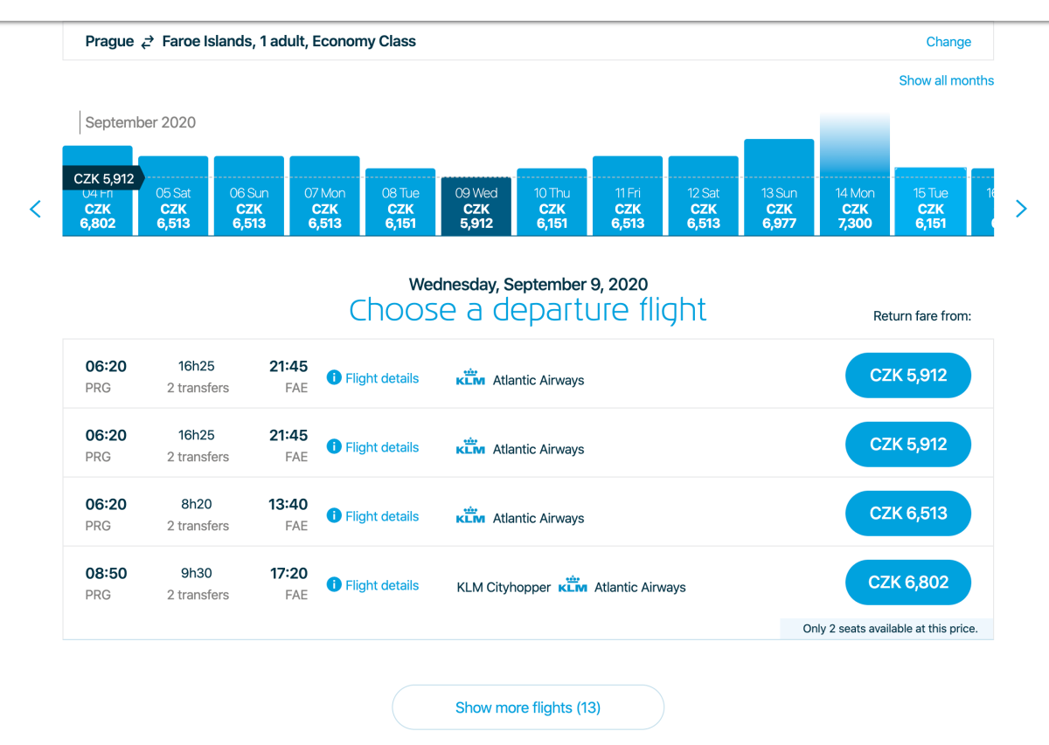Select the CZK 6,802 fare button
1049x745 pixels.
tap(908, 583)
